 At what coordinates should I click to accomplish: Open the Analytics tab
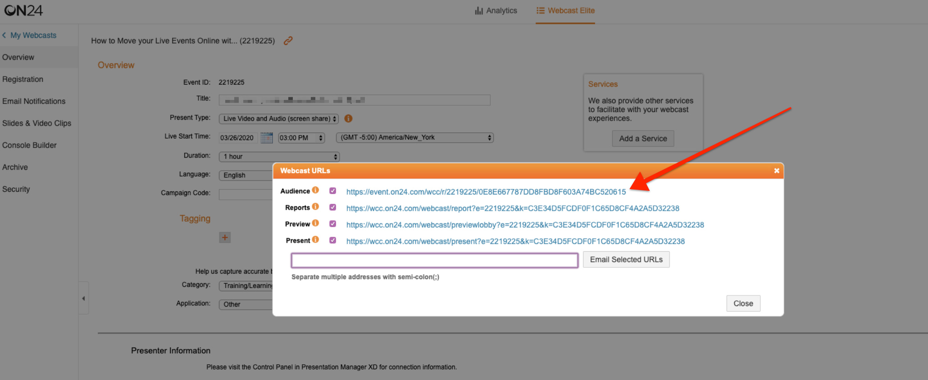[x=496, y=10]
